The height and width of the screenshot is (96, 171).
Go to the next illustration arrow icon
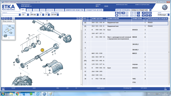point(150,13)
